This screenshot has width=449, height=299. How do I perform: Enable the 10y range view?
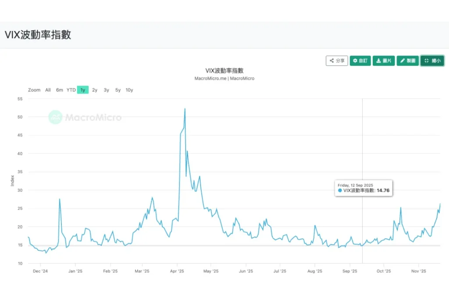tap(129, 90)
